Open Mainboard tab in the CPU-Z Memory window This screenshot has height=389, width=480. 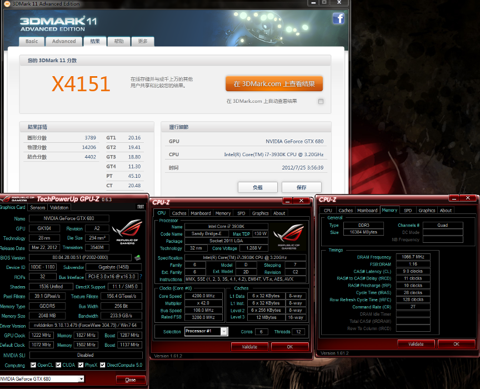[367, 211]
